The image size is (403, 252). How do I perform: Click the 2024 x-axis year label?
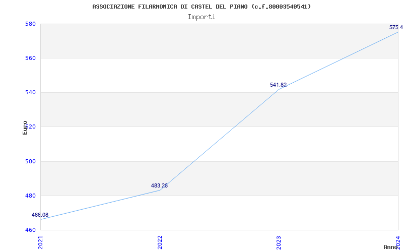[398, 242]
